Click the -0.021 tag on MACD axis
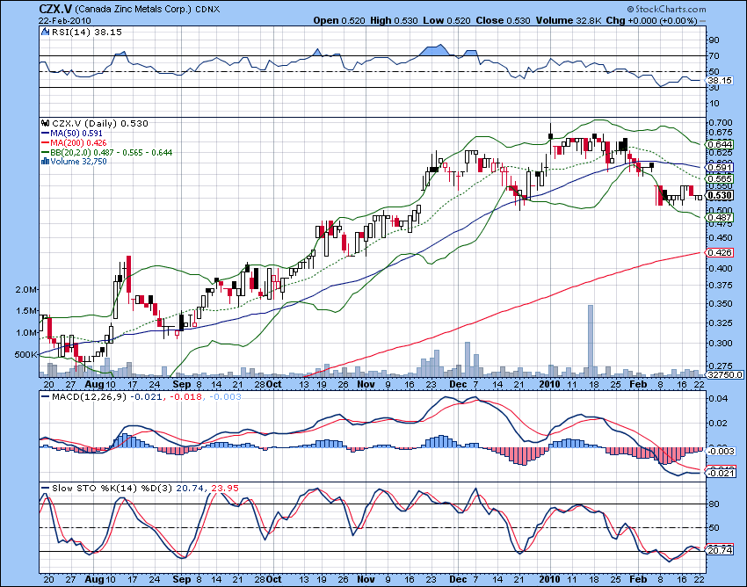The width and height of the screenshot is (747, 587). [x=722, y=473]
